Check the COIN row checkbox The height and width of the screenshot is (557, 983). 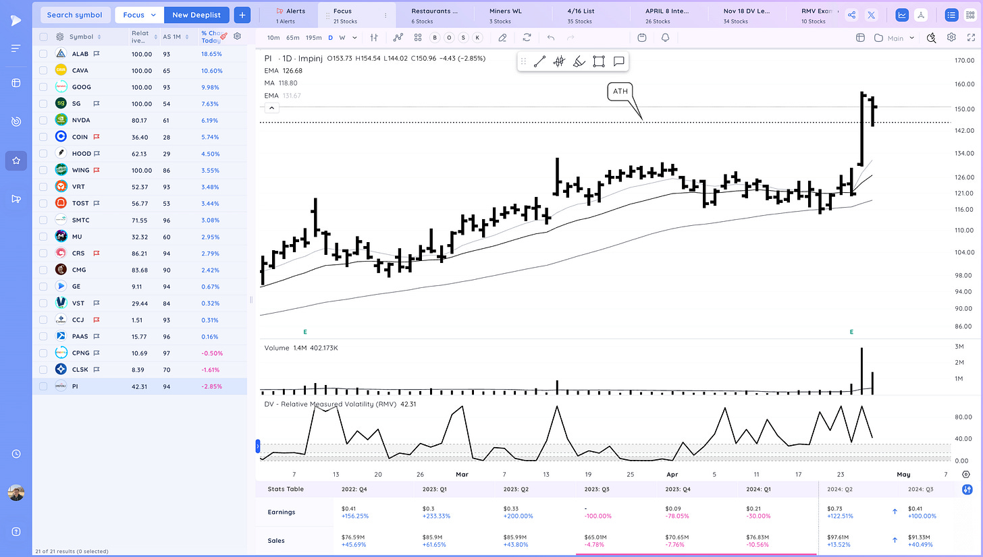coord(43,137)
